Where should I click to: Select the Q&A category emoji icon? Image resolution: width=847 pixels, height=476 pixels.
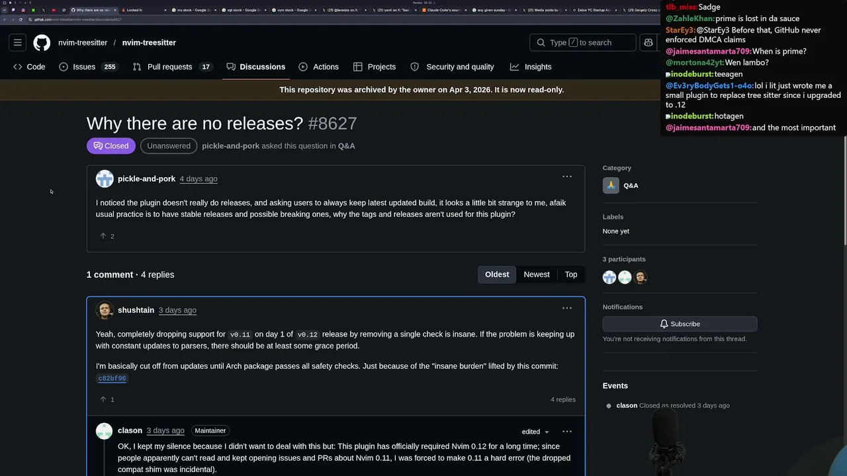611,185
